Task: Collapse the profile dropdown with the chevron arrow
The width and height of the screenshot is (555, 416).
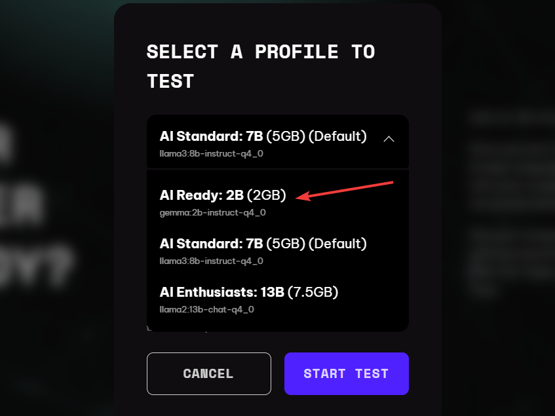Action: [389, 139]
